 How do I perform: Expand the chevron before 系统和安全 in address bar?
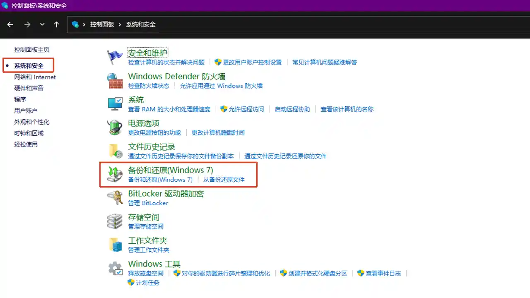[120, 24]
